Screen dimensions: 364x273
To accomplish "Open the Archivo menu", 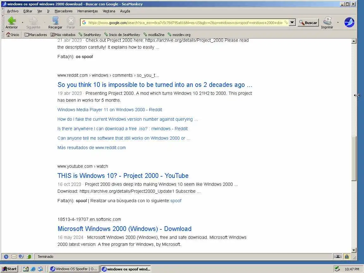I will pos(13,11).
